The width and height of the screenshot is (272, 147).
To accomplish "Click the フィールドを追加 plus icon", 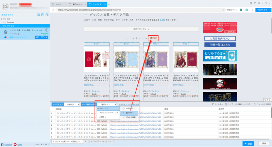I will click(255, 104).
